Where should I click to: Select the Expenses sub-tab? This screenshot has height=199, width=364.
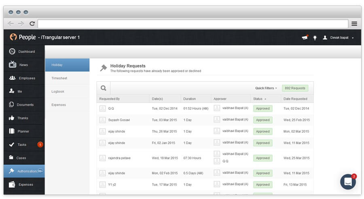(x=59, y=105)
